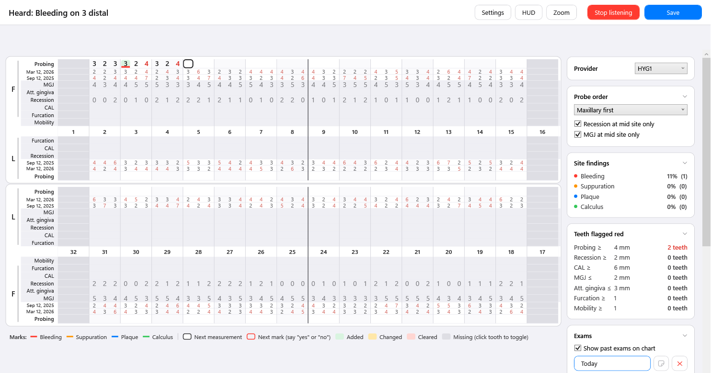This screenshot has height=373, width=711.
Task: Select the highlighted probing value on tooth 3
Action: click(x=126, y=64)
